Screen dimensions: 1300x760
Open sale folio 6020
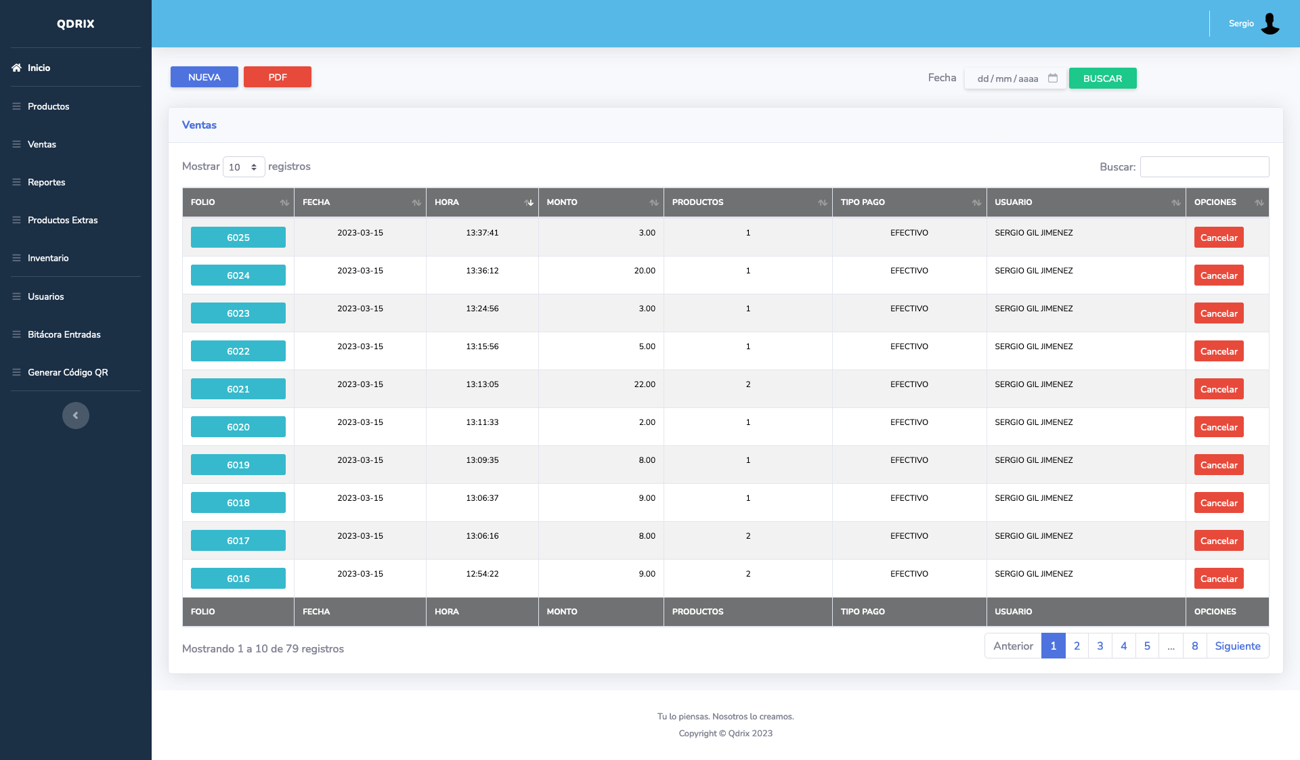(x=238, y=427)
